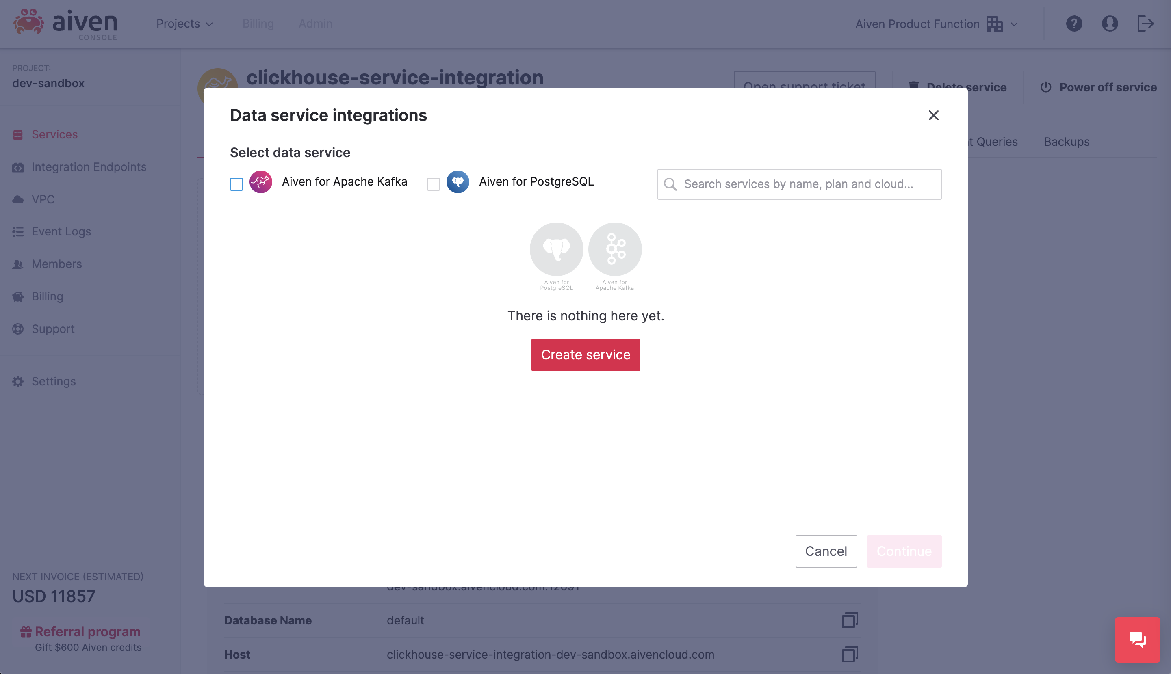This screenshot has width=1171, height=674.
Task: Open VPC in the sidebar
Action: (x=43, y=199)
